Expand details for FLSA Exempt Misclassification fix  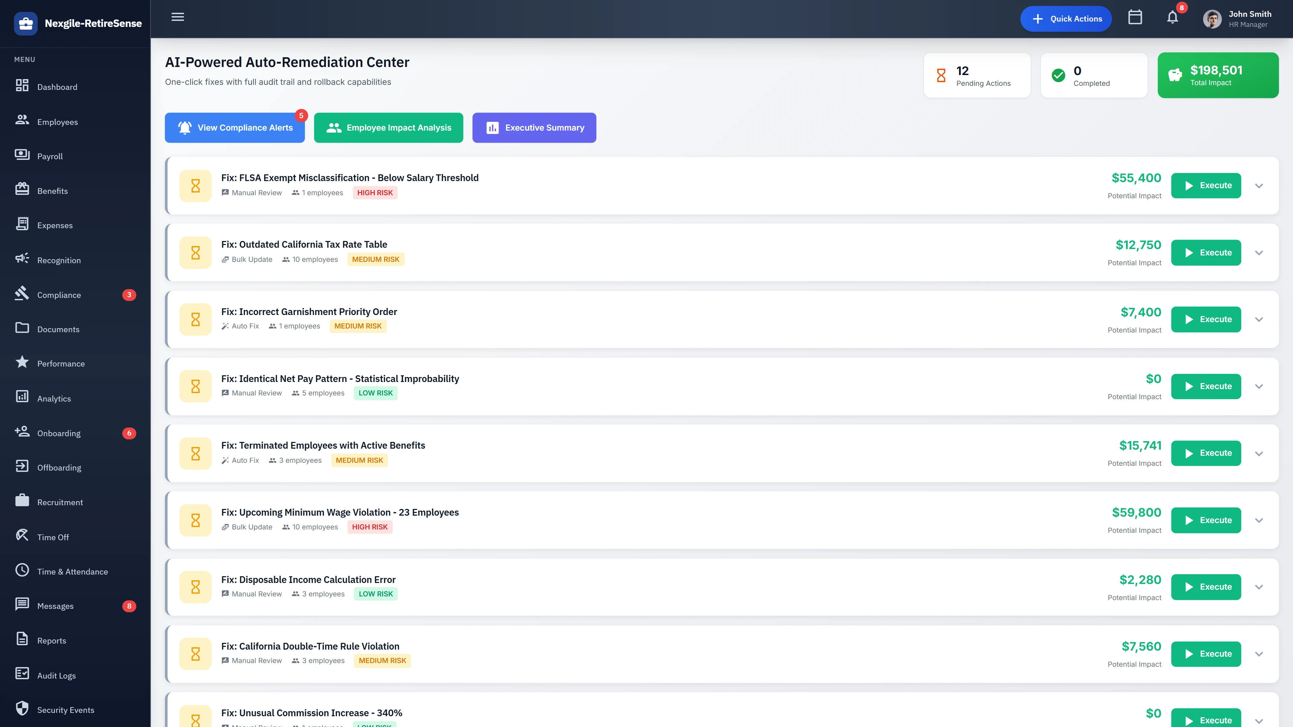pyautogui.click(x=1259, y=186)
